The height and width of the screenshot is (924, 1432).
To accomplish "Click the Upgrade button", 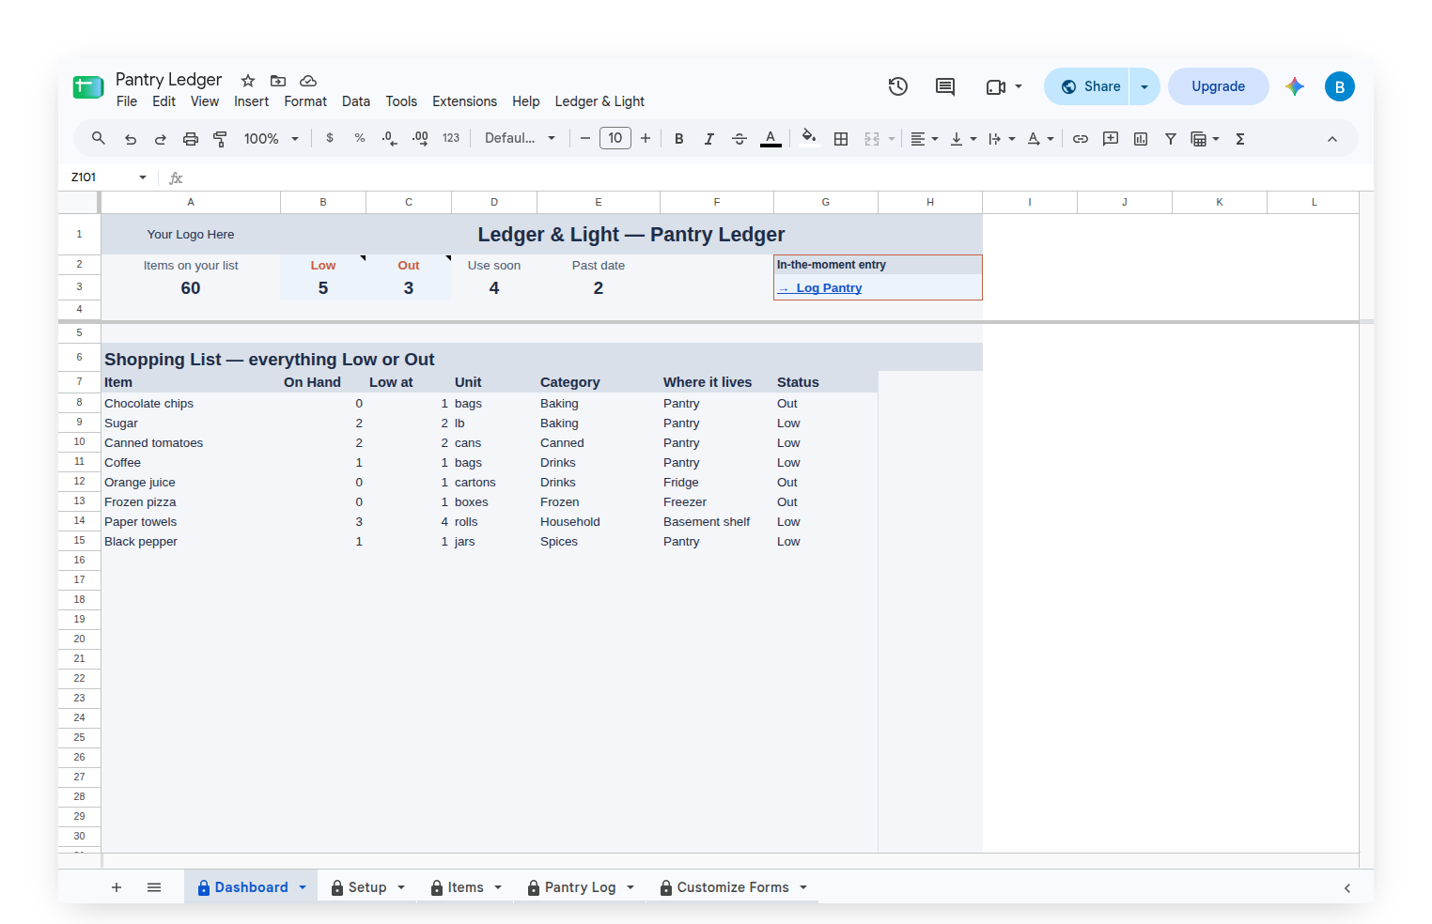I will pos(1219,86).
